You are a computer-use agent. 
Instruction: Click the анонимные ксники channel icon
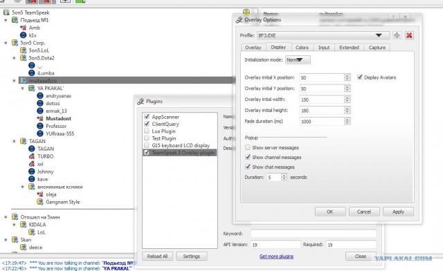coord(32,187)
